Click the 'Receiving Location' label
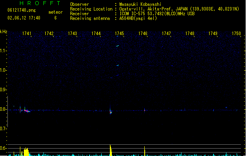This screenshot has width=246, height=156. (91, 9)
